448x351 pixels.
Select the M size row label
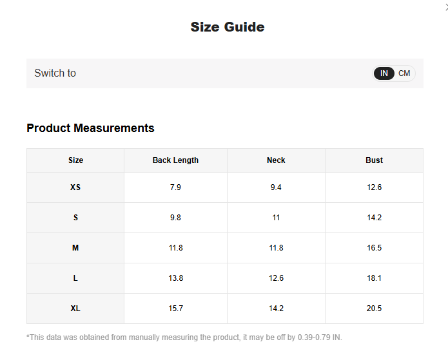click(75, 248)
